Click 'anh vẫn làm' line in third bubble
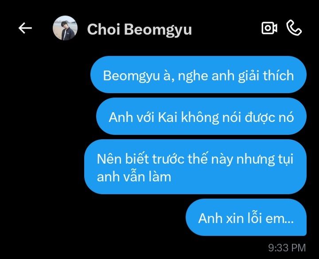319x259 pixels. pos(134,177)
